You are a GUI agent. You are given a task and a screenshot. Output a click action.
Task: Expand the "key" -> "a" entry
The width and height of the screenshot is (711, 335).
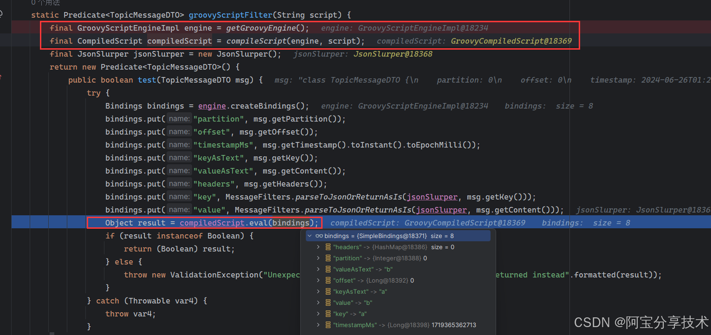click(x=318, y=314)
